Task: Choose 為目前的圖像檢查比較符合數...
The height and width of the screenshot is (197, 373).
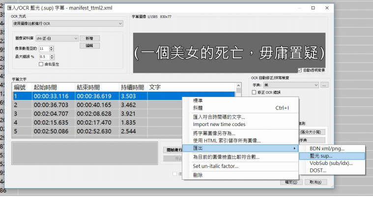Action: point(240,157)
